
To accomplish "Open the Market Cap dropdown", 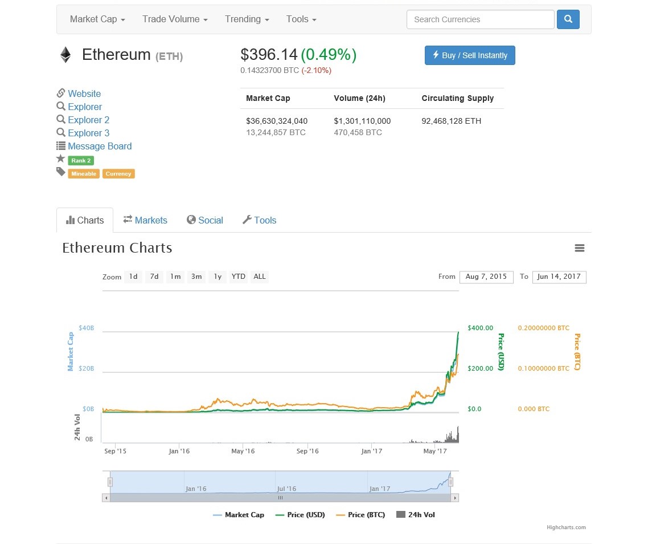I will click(x=96, y=19).
